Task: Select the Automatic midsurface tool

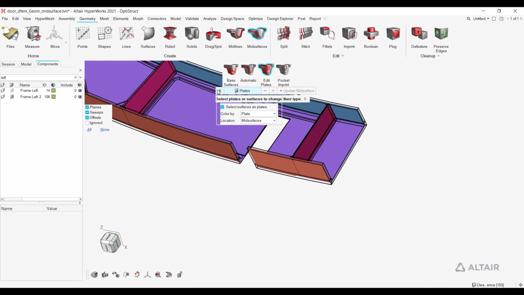Action: click(x=248, y=73)
